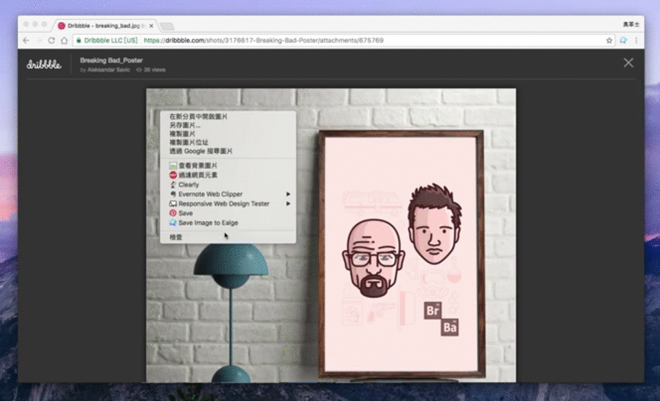
Task: Select the Clearly context menu option
Action: (x=188, y=185)
